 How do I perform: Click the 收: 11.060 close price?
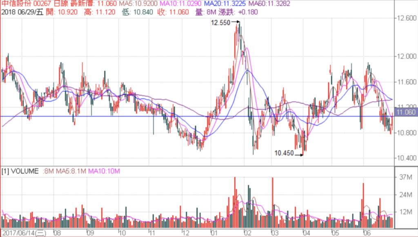(173, 12)
